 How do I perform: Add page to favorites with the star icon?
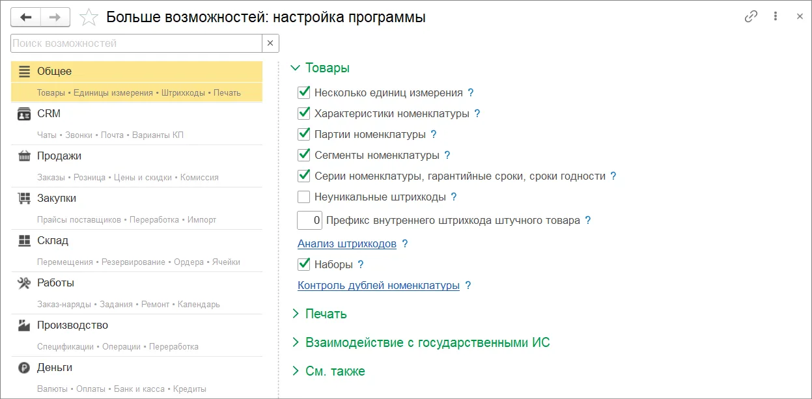(88, 17)
